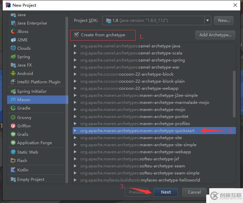Select the Static Web globe icon
Image resolution: width=243 pixels, height=203 pixels.
click(x=13, y=152)
